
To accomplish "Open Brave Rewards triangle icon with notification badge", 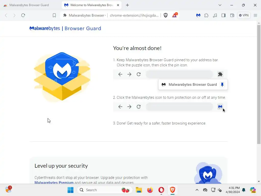I will 174,15.
